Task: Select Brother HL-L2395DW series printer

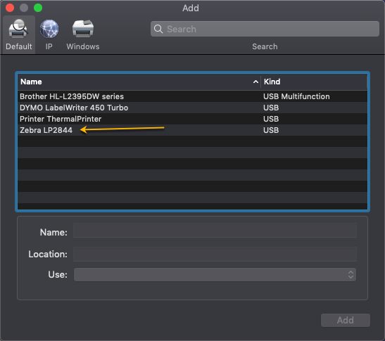Action: point(192,96)
